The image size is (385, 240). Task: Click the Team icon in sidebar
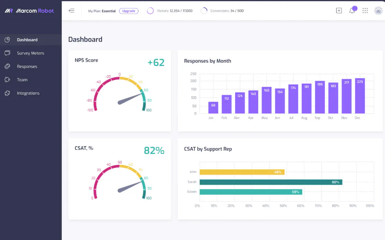point(7,80)
